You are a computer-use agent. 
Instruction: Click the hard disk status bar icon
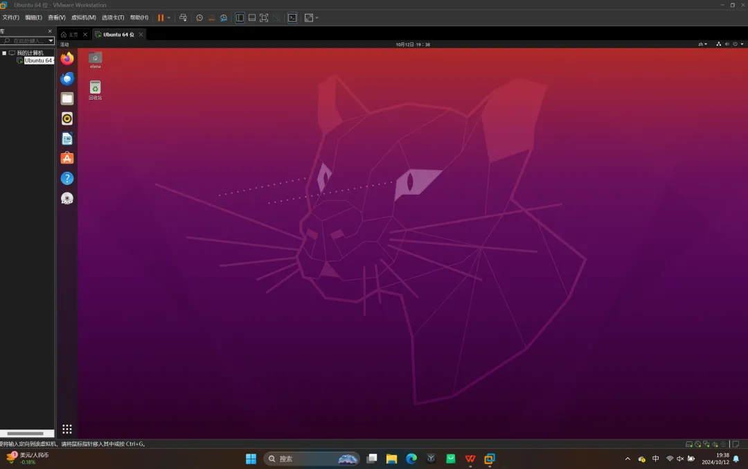coord(689,444)
